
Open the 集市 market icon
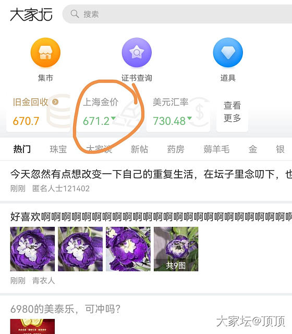coord(45,53)
